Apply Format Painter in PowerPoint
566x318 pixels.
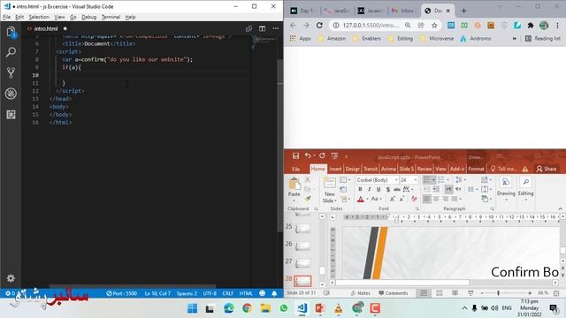click(308, 199)
